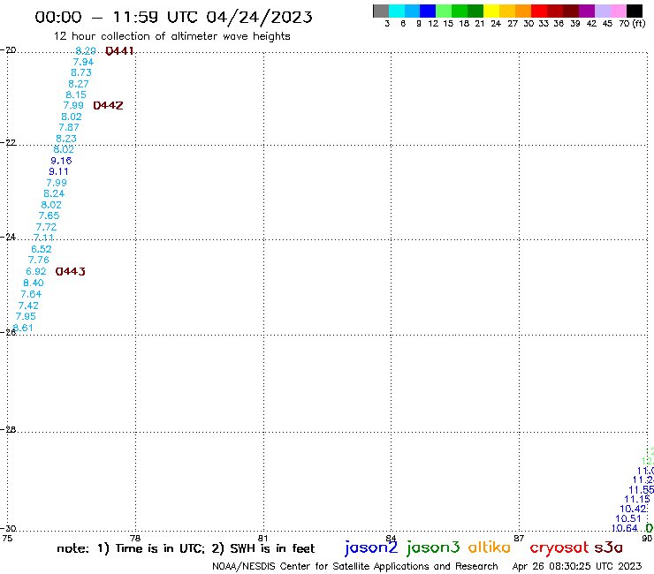Click the cryosat satellite legend label

pyautogui.click(x=559, y=548)
